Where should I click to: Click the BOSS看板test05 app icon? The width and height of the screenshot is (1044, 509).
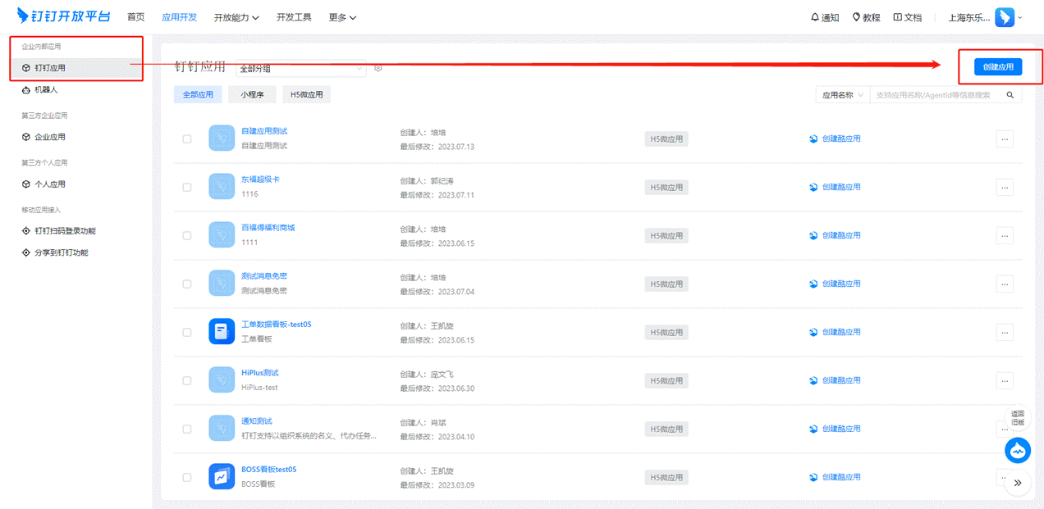click(222, 476)
